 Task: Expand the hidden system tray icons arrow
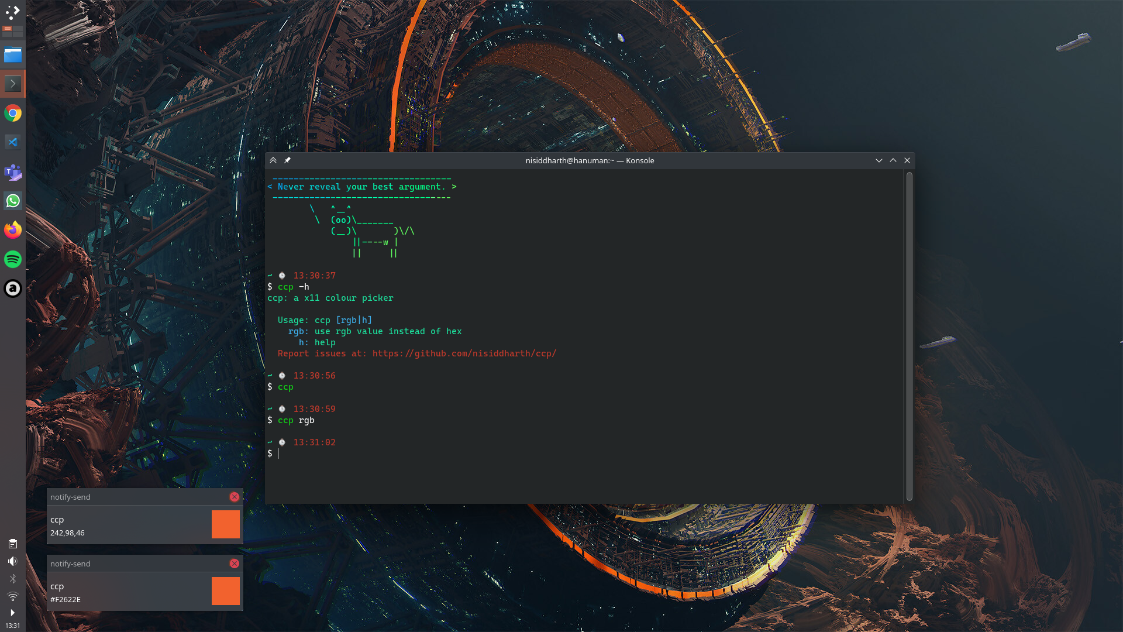pos(12,613)
